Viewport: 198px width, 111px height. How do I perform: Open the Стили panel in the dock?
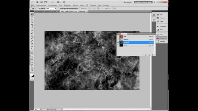[x=162, y=21]
